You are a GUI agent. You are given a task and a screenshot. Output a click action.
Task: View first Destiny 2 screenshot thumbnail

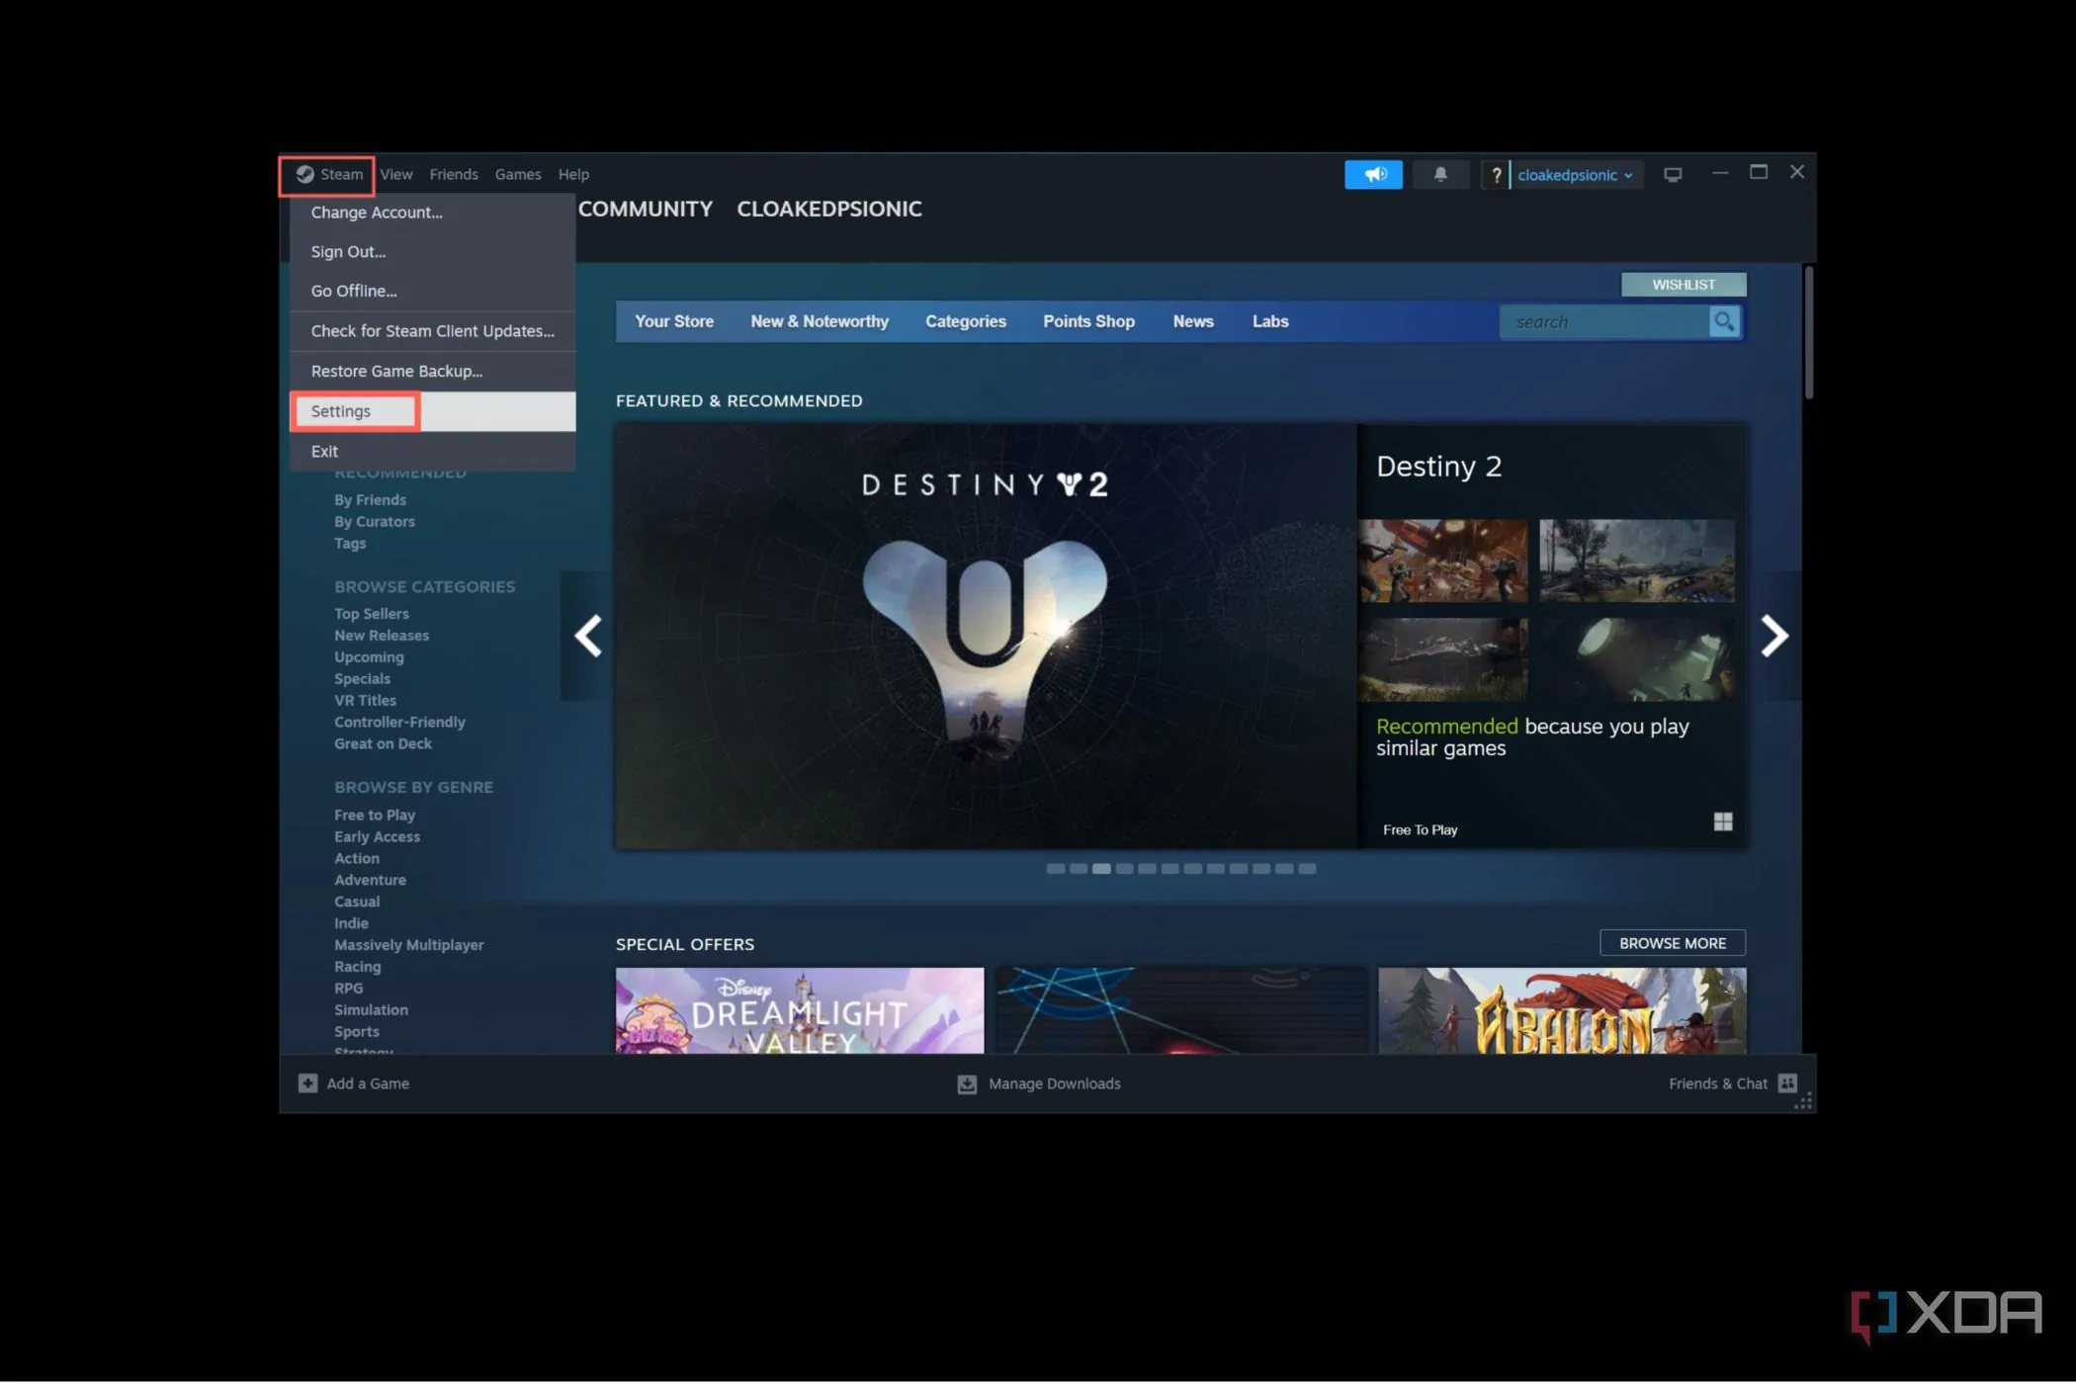pyautogui.click(x=1443, y=561)
